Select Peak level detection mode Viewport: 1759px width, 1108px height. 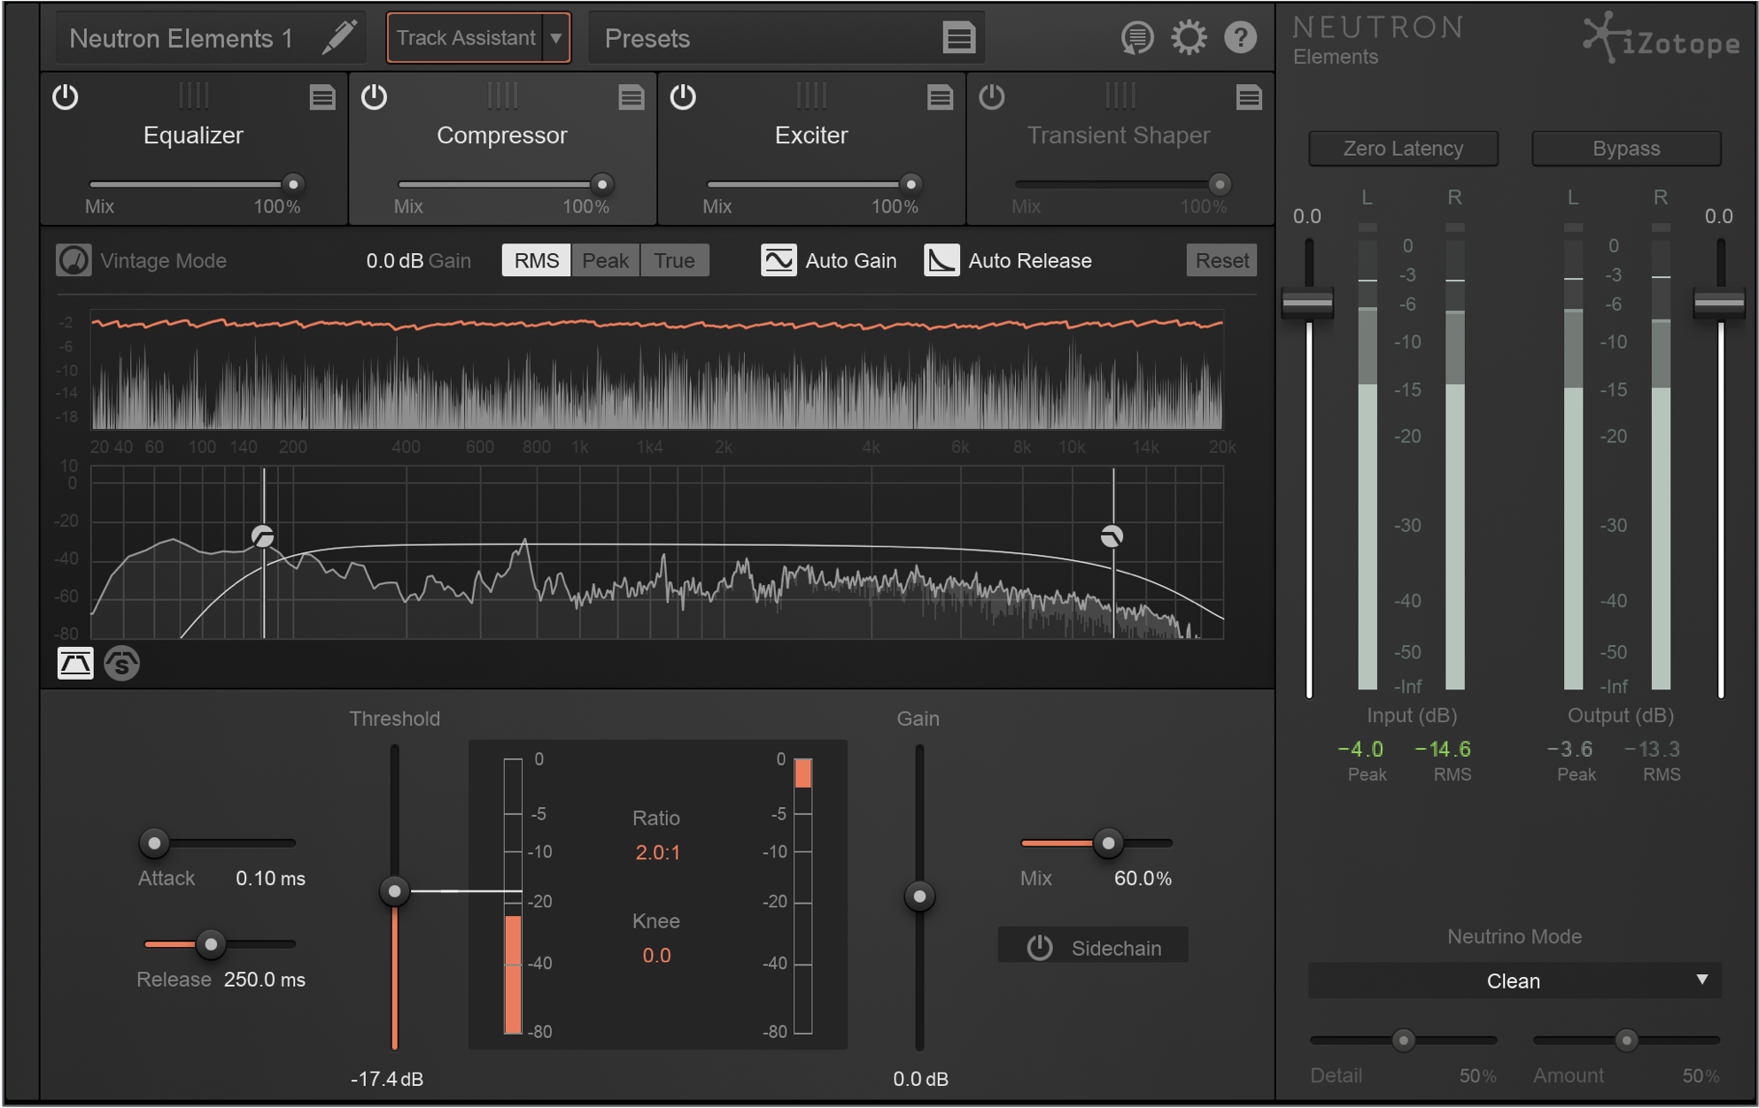tap(606, 261)
